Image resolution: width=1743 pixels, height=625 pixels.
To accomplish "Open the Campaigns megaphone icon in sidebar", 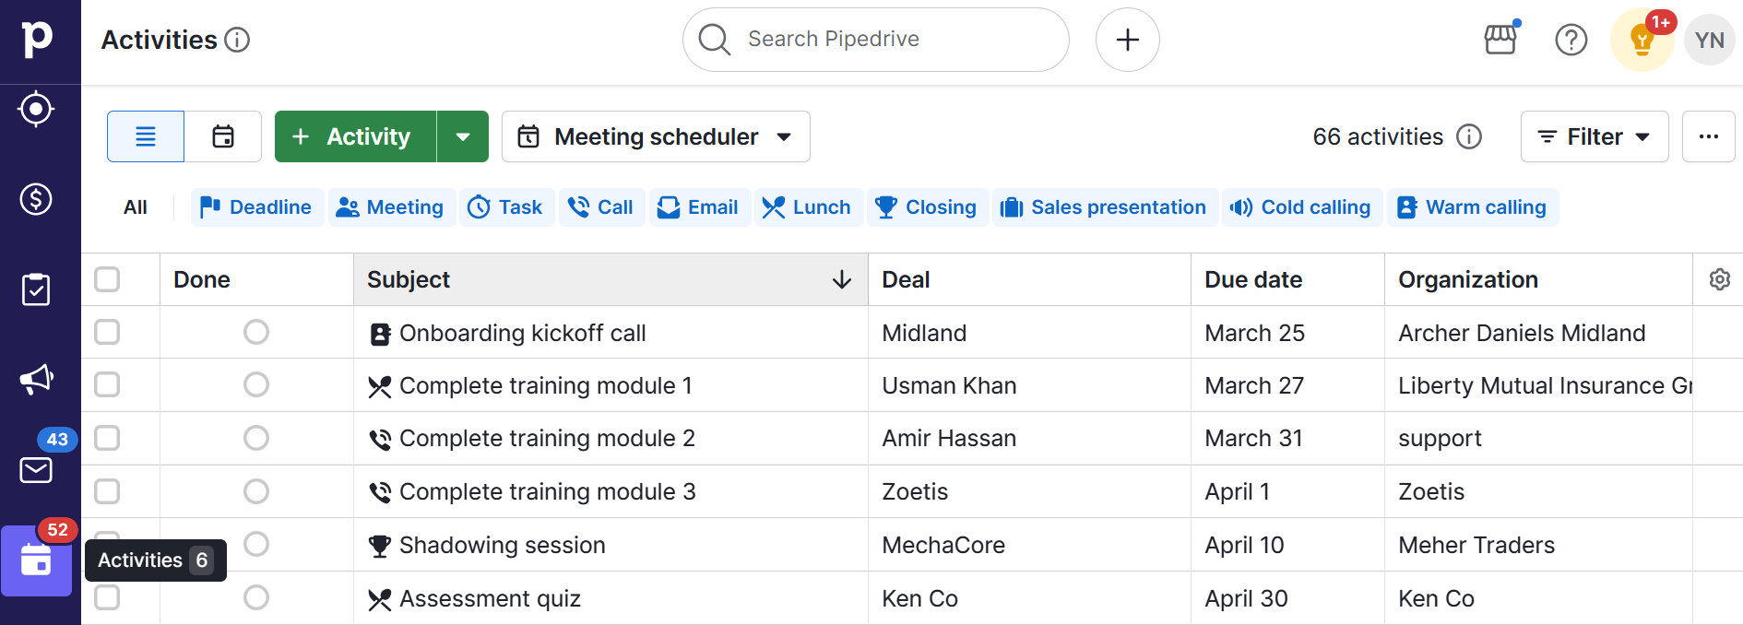I will pos(36,379).
